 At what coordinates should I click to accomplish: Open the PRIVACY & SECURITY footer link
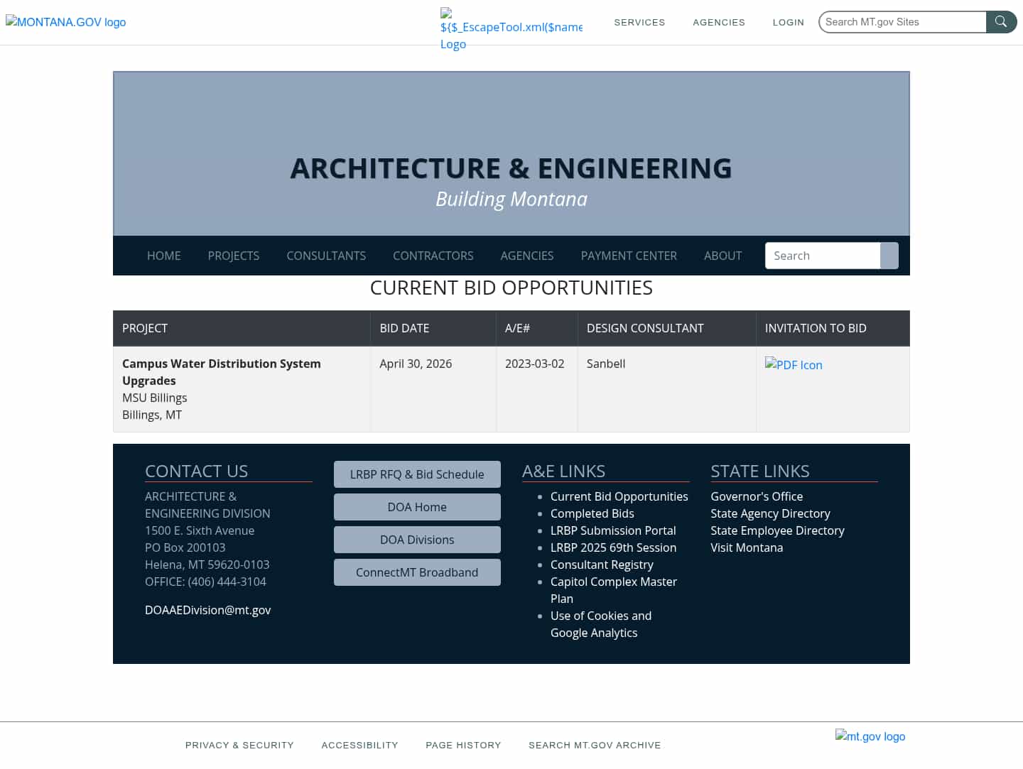pos(239,745)
